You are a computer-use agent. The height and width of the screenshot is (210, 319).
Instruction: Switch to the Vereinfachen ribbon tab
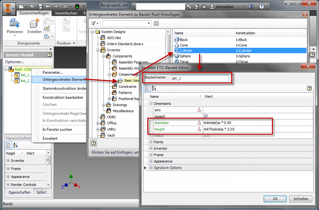pos(66,13)
